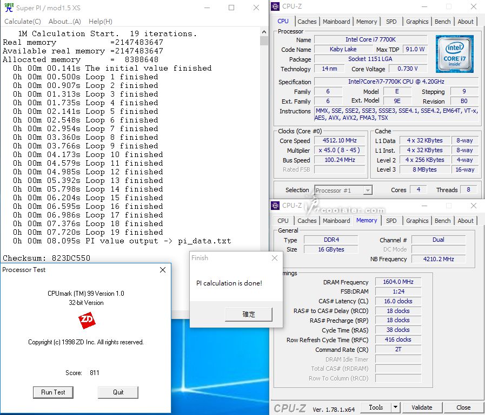
Task: Open SPD tab in upper CPU-Z window
Action: (391, 22)
